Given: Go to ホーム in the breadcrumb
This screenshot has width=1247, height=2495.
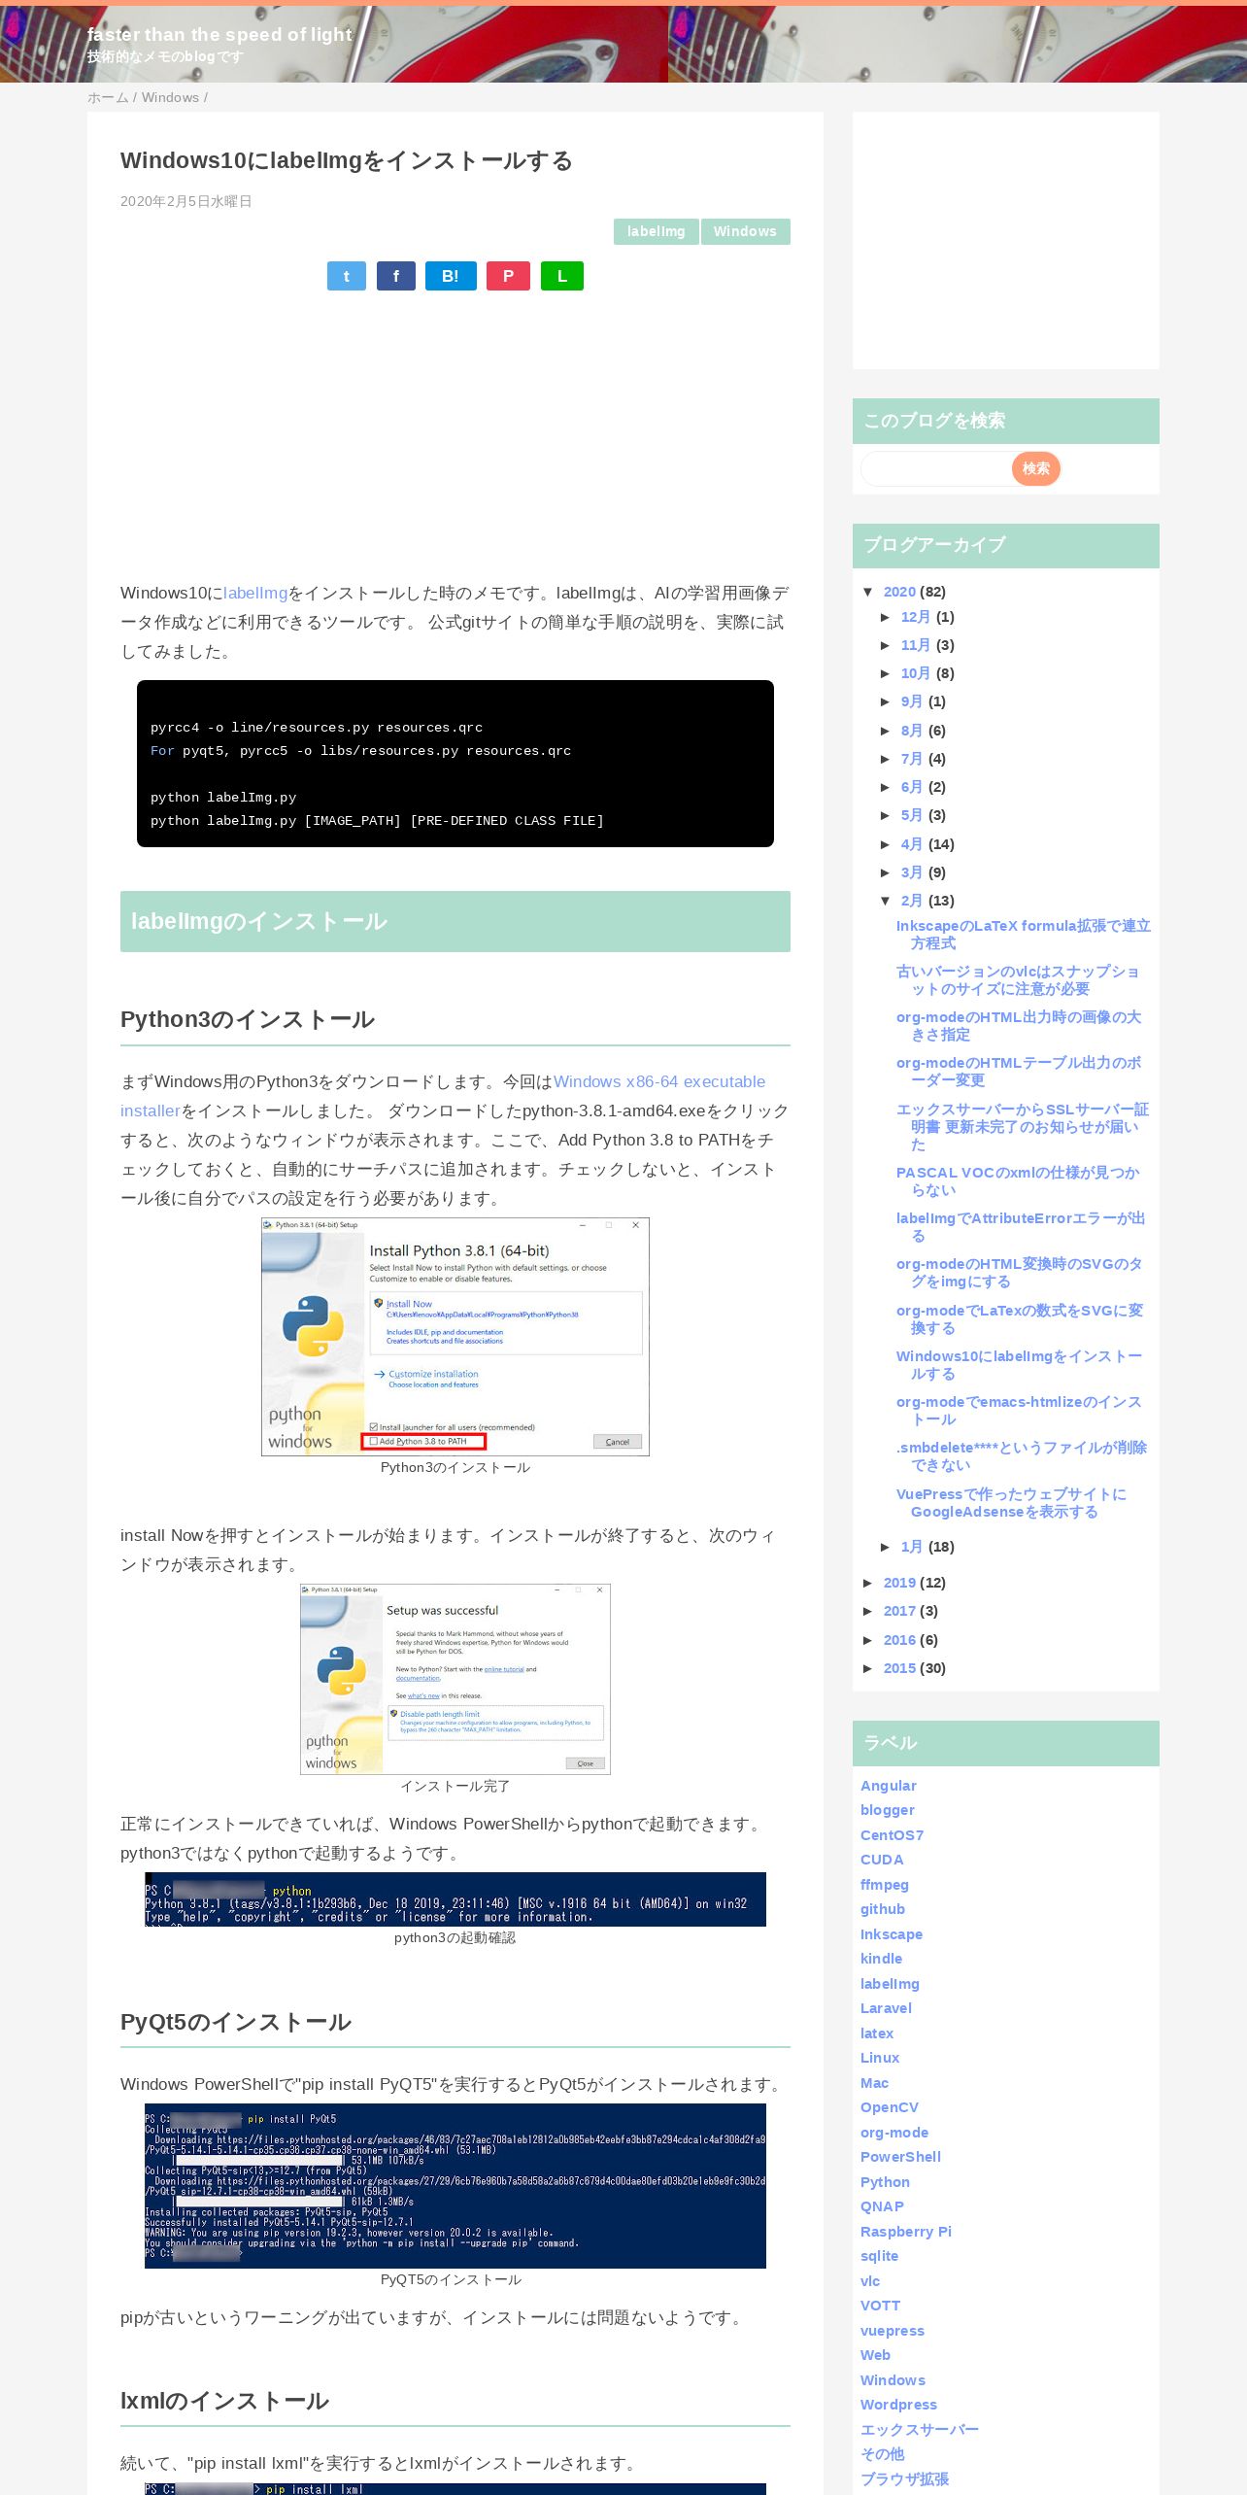Looking at the screenshot, I should pos(108,97).
